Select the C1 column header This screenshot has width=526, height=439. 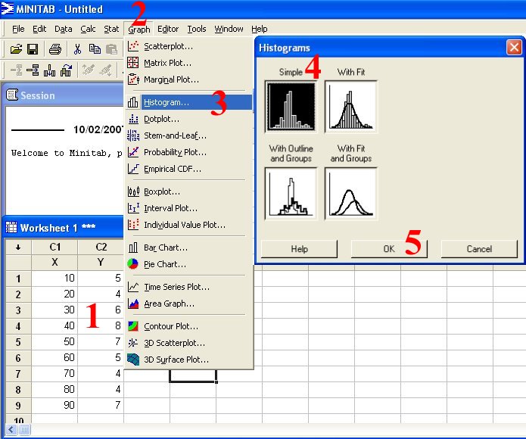(54, 248)
